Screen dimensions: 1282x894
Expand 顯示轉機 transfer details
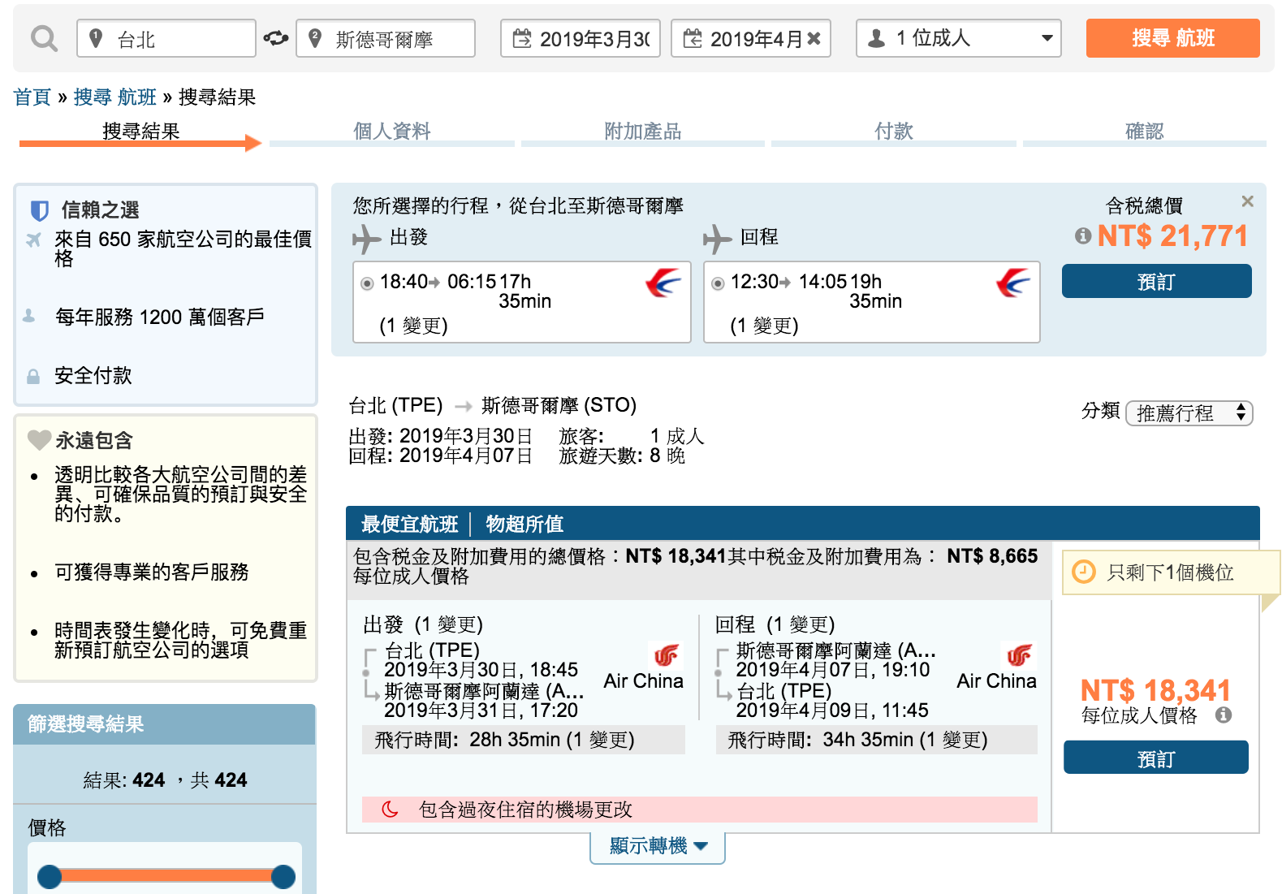tap(658, 846)
